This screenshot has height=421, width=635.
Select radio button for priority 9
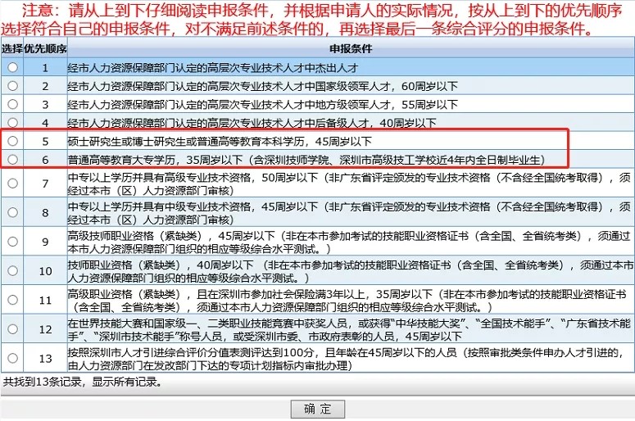12,242
